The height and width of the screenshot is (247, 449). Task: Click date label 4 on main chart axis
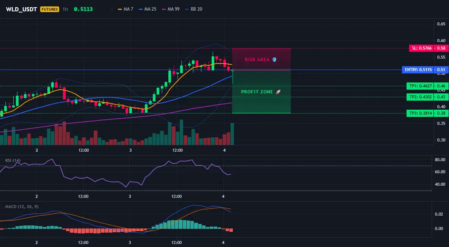pos(224,150)
